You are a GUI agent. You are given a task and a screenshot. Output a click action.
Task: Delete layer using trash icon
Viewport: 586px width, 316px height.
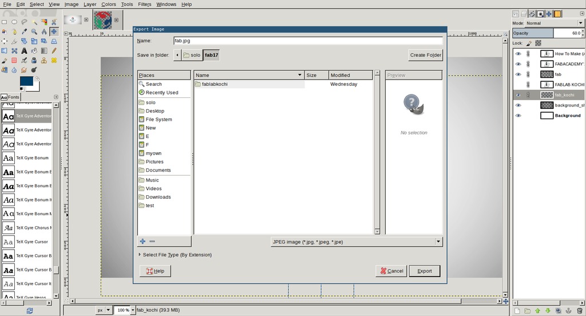tap(579, 311)
